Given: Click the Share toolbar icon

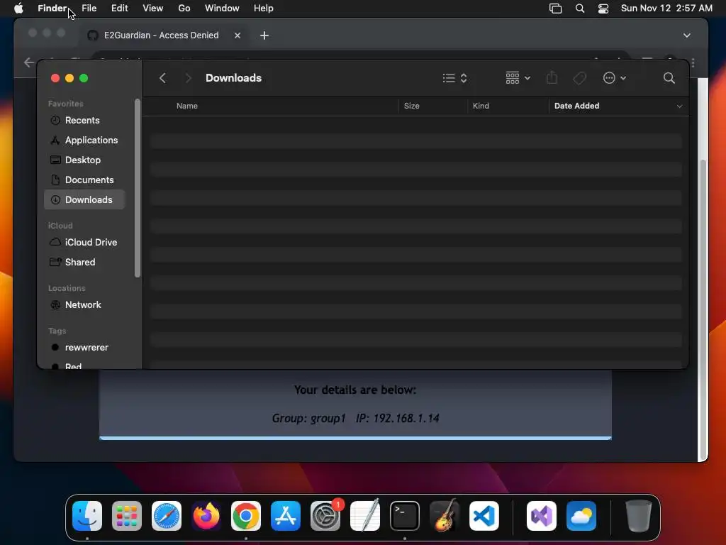Looking at the screenshot, I should click(552, 78).
